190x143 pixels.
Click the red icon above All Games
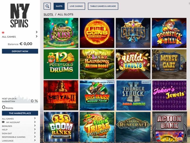pos(3,32)
